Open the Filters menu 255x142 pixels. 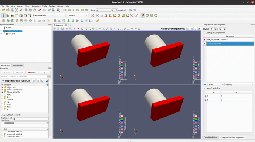(27, 6)
